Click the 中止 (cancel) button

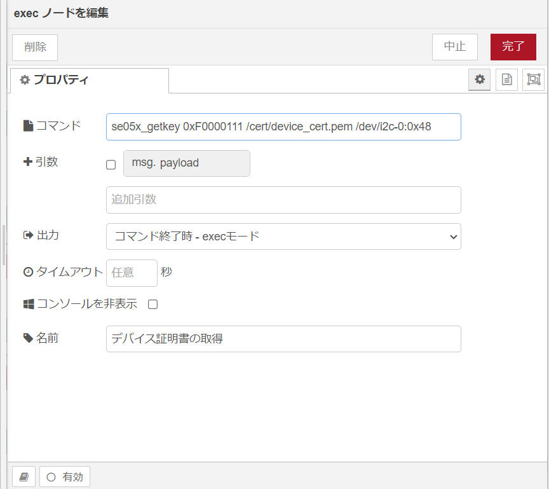click(x=455, y=47)
